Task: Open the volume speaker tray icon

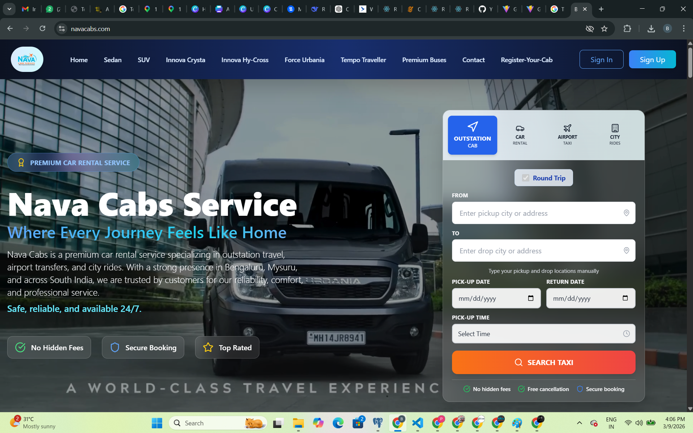Action: [639, 423]
